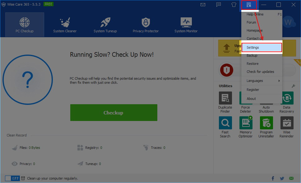Image resolution: width=301 pixels, height=183 pixels.
Task: Open the skin/theme shirt icon
Action: tap(234, 5)
